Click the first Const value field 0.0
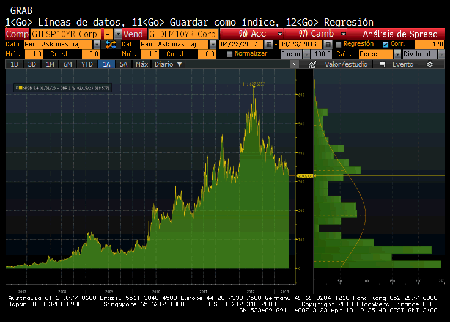 [x=90, y=54]
